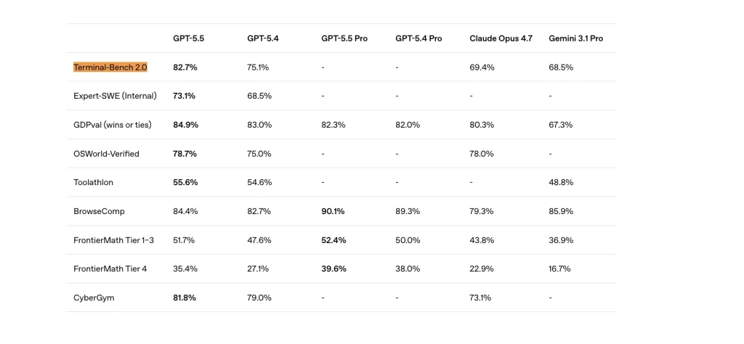The width and height of the screenshot is (744, 344).
Task: Click the Gemini 3.1 Pro column header
Action: tap(576, 38)
